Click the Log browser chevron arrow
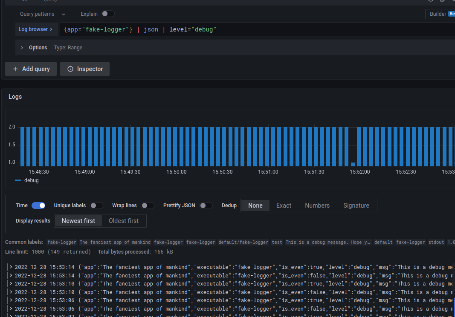The height and width of the screenshot is (317, 455). 51,29
